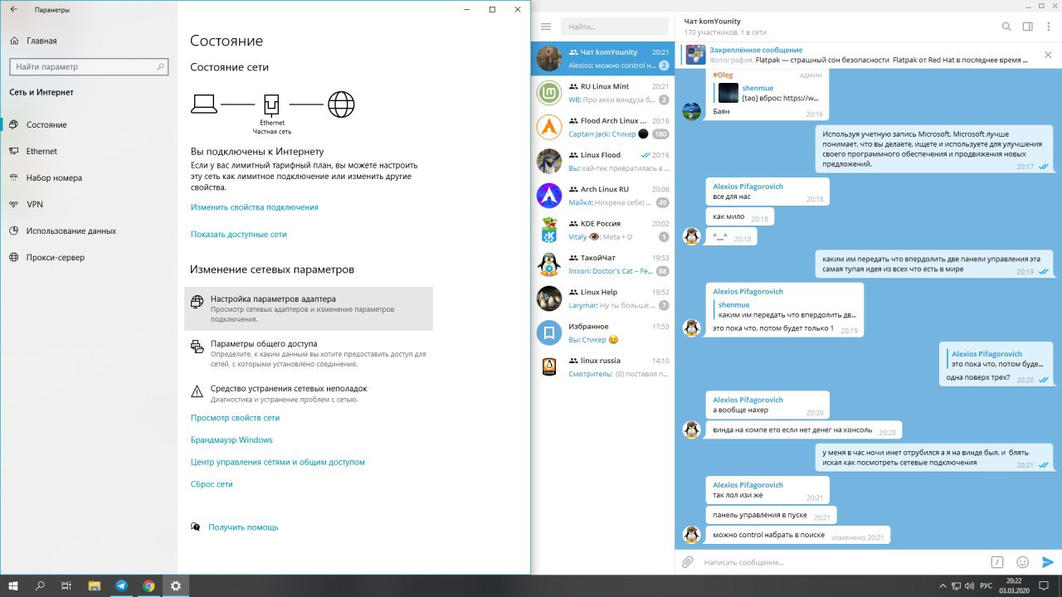Select Состояние in the Settings sidebar
Viewport: 1062px width, 597px height.
point(46,124)
